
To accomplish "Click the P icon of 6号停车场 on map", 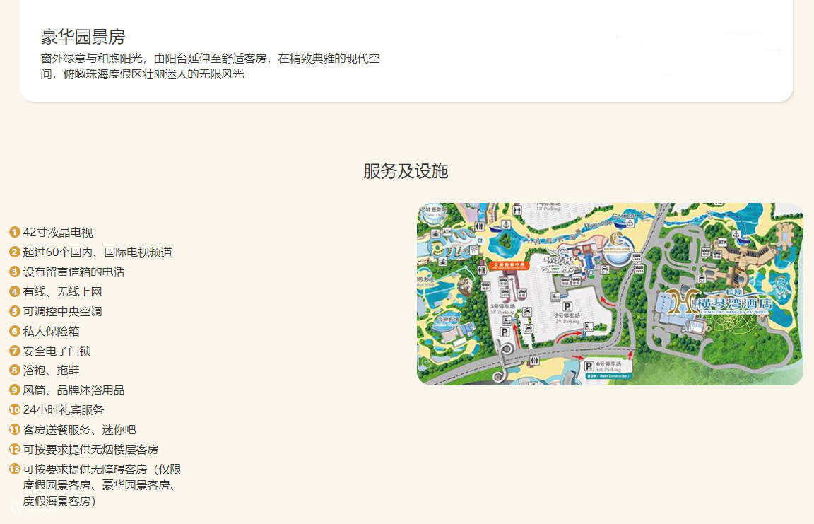I will click(590, 366).
